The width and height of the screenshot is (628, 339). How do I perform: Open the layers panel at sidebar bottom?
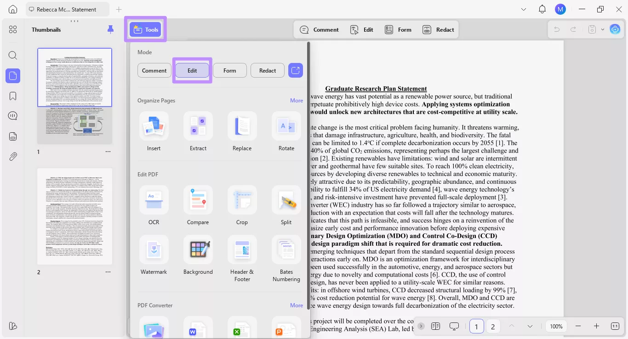pyautogui.click(x=13, y=326)
